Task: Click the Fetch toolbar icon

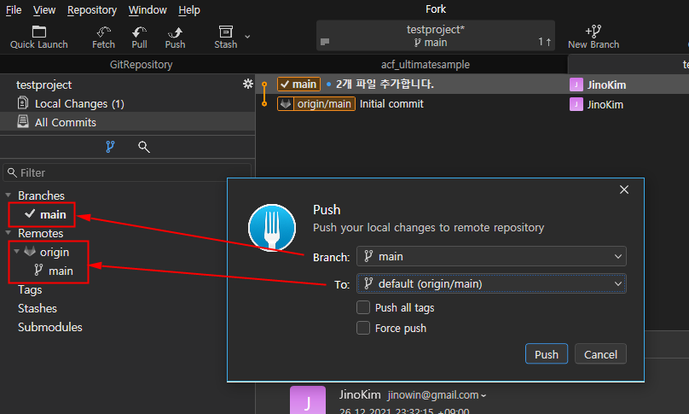Action: tap(103, 37)
